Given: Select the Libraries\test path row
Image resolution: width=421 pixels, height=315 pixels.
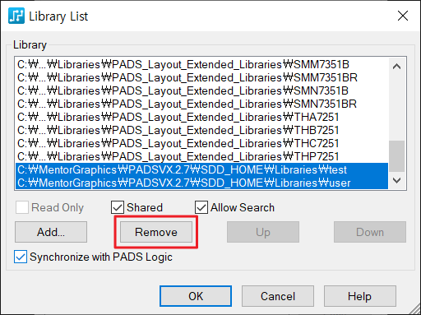Looking at the screenshot, I should pos(201,169).
